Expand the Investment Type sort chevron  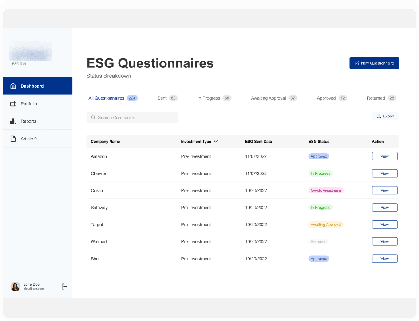[x=216, y=142]
